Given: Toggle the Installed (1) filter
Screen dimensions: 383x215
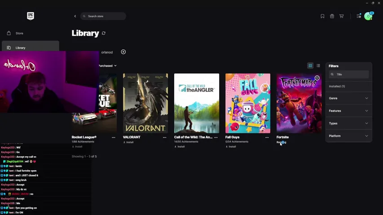Looking at the screenshot, I should (337, 86).
